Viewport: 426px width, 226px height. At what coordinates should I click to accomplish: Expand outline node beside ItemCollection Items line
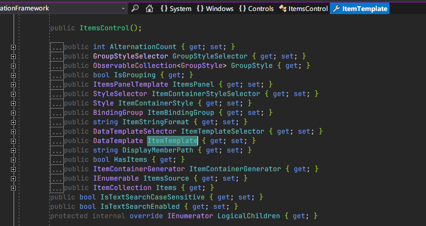[13, 188]
